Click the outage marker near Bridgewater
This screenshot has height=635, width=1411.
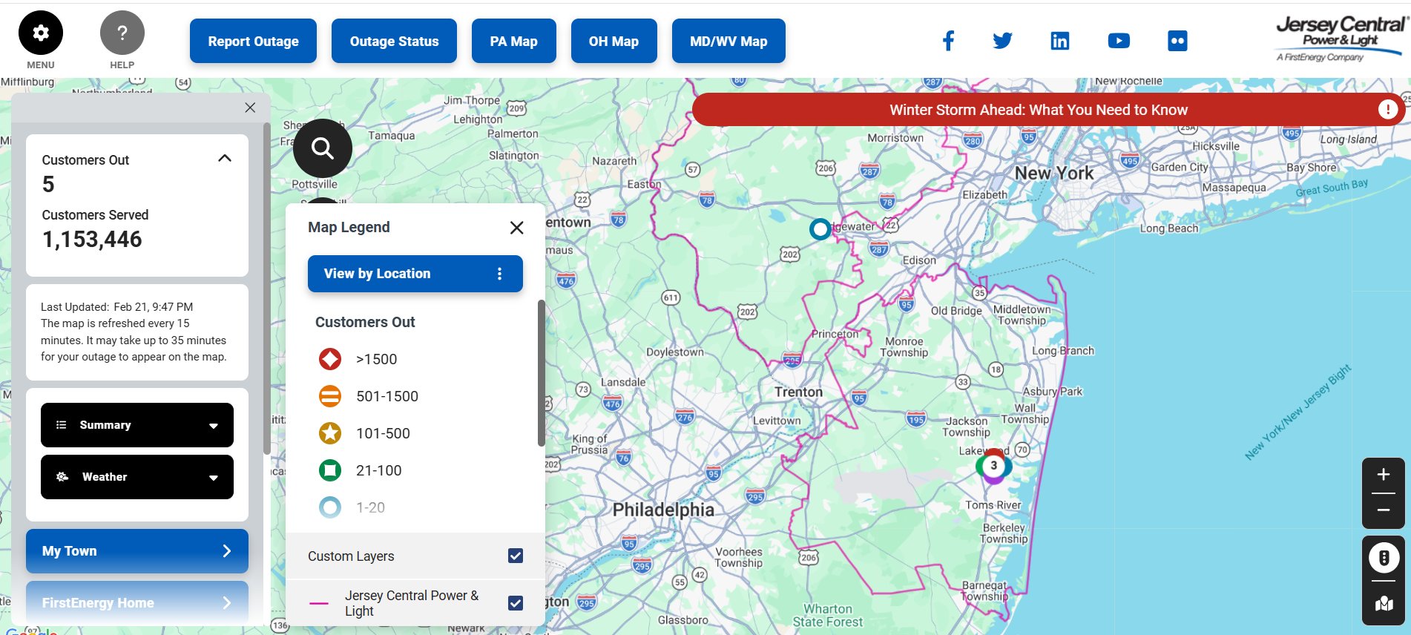point(820,229)
